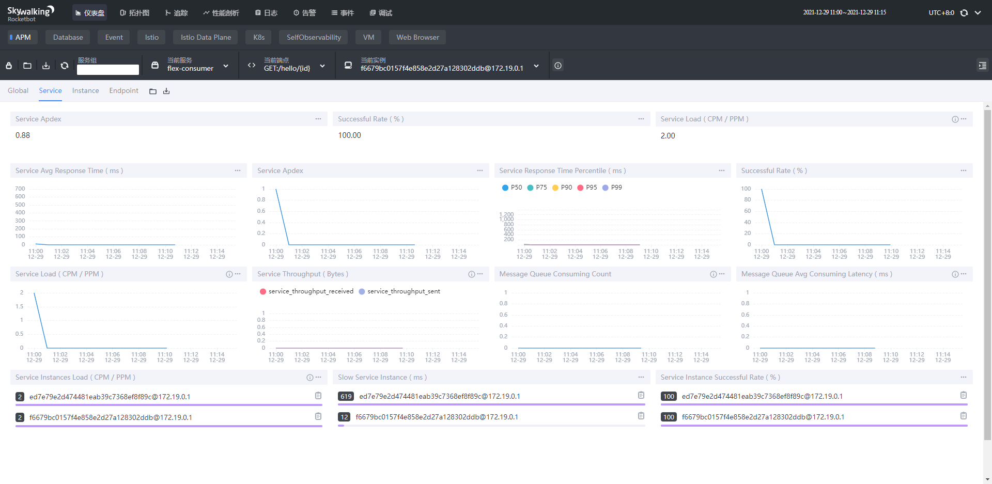Open the 日志 log menu
This screenshot has height=484, width=992.
click(266, 13)
